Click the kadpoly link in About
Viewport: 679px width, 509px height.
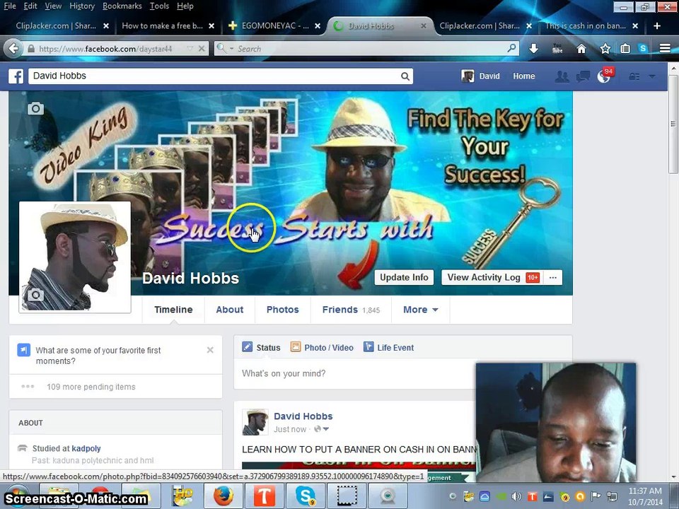(x=86, y=449)
